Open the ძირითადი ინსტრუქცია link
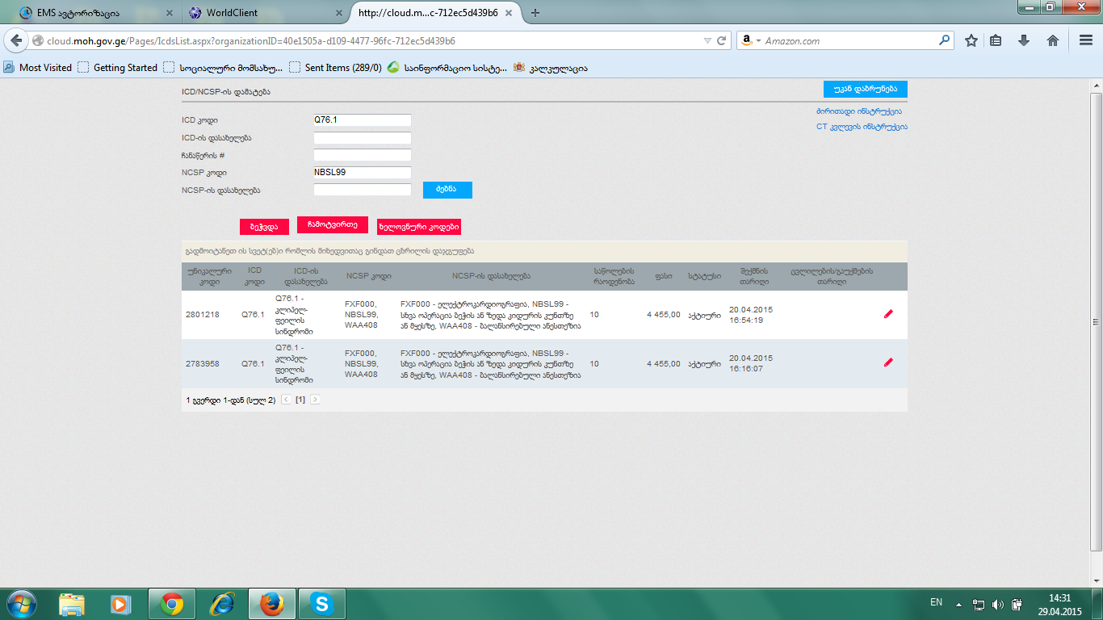The height and width of the screenshot is (620, 1103). click(859, 111)
